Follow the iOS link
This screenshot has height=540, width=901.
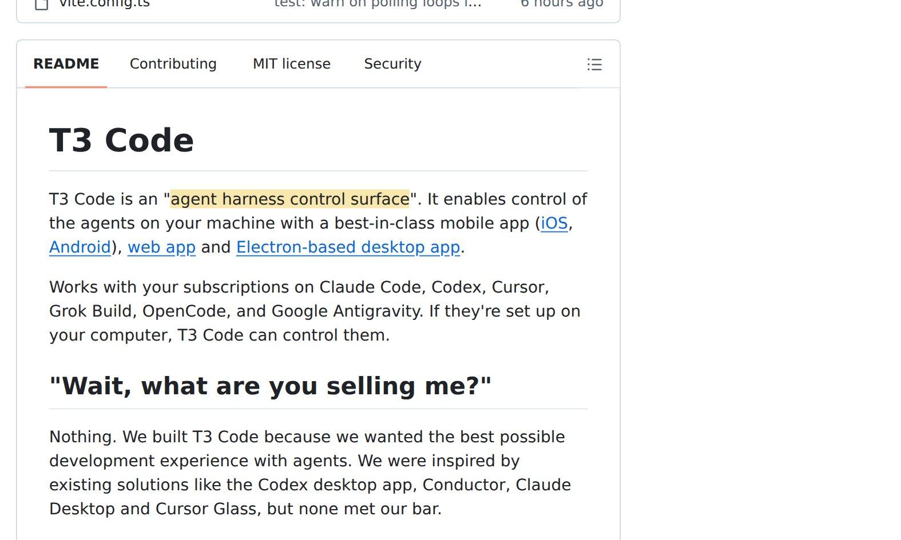click(x=554, y=223)
